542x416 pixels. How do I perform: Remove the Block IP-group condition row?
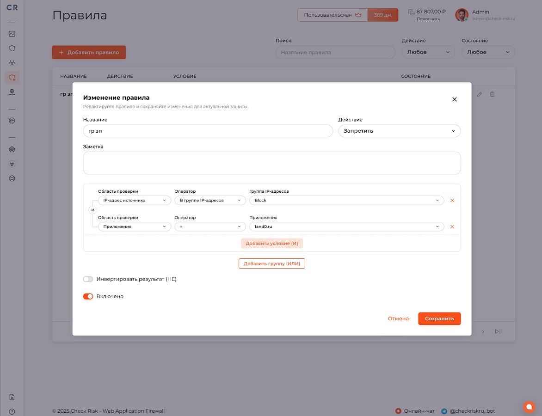(x=452, y=201)
